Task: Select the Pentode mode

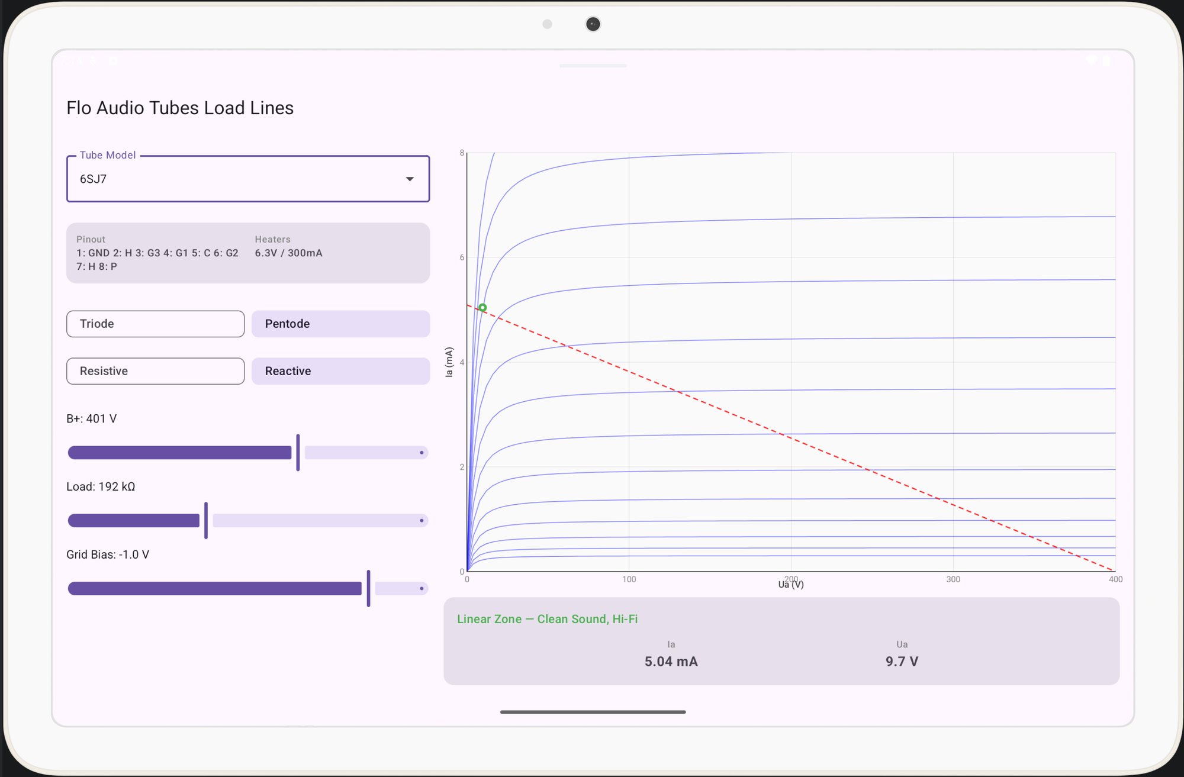Action: point(340,324)
